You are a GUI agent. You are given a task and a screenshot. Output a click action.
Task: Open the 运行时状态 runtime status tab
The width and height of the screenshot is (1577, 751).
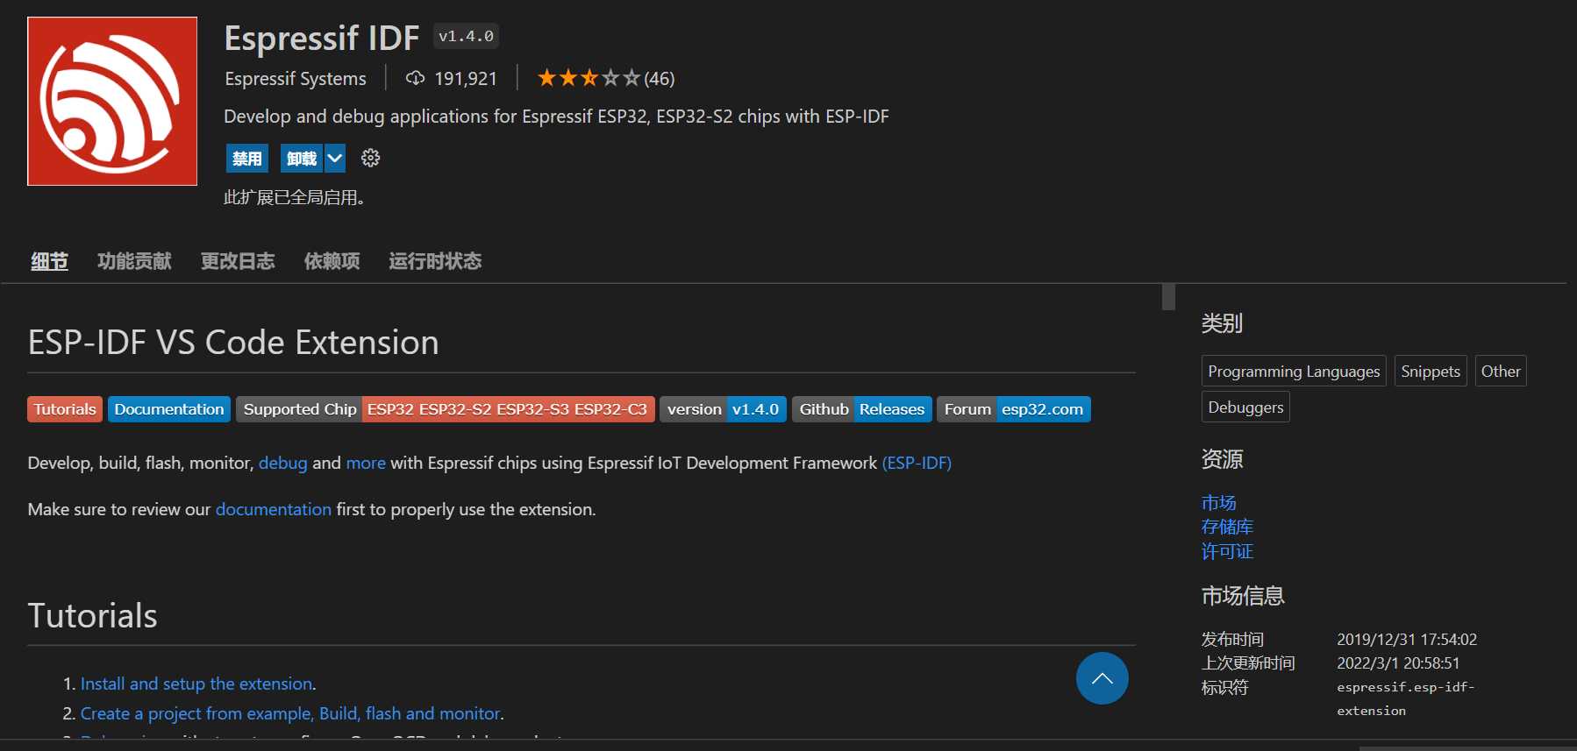point(435,261)
